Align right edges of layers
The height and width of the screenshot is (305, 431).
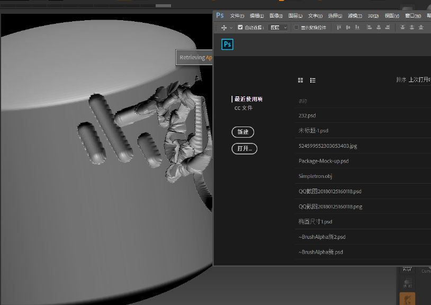click(388, 27)
